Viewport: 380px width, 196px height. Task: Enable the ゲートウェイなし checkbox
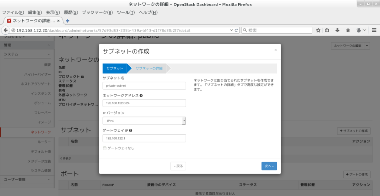(104, 148)
